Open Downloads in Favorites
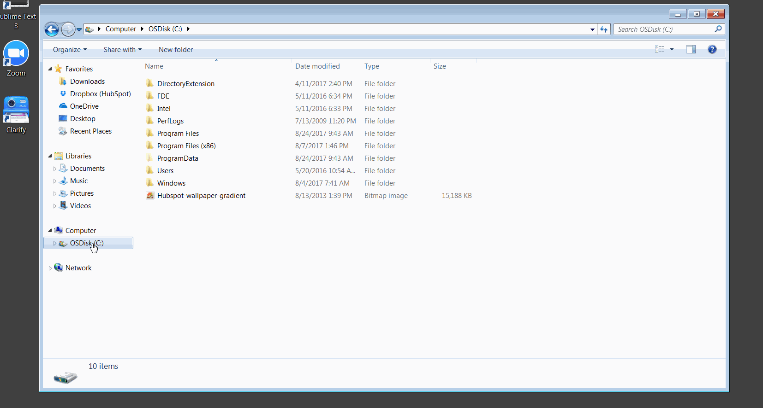Viewport: 763px width, 408px height. pos(87,82)
